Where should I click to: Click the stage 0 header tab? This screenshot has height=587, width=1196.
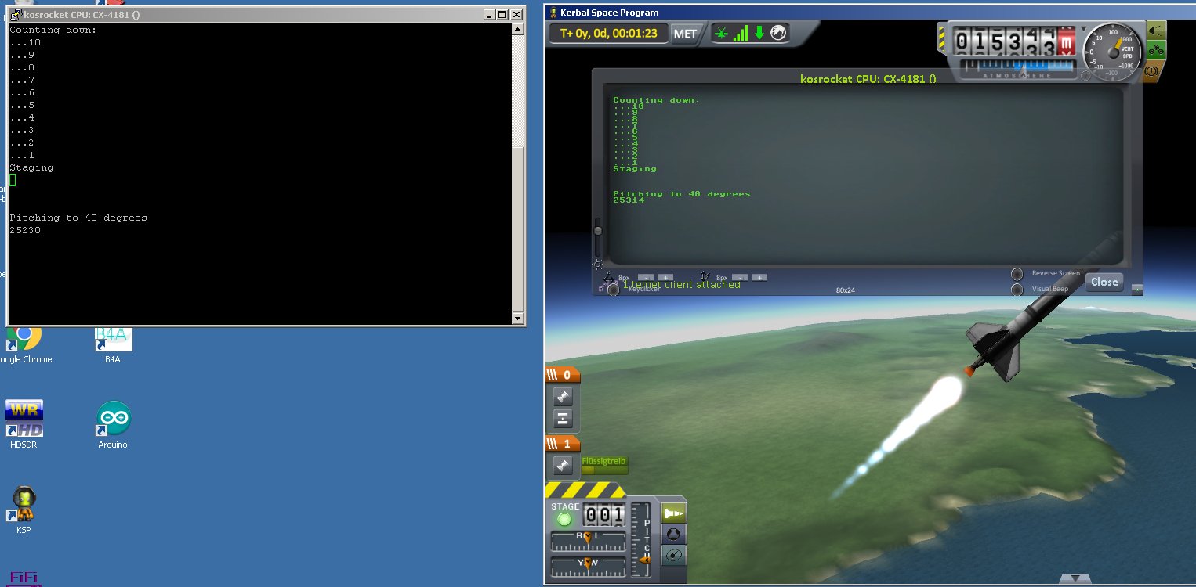pyautogui.click(x=562, y=375)
